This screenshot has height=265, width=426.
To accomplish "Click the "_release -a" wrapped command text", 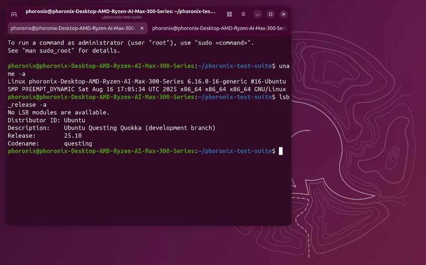I will point(27,105).
